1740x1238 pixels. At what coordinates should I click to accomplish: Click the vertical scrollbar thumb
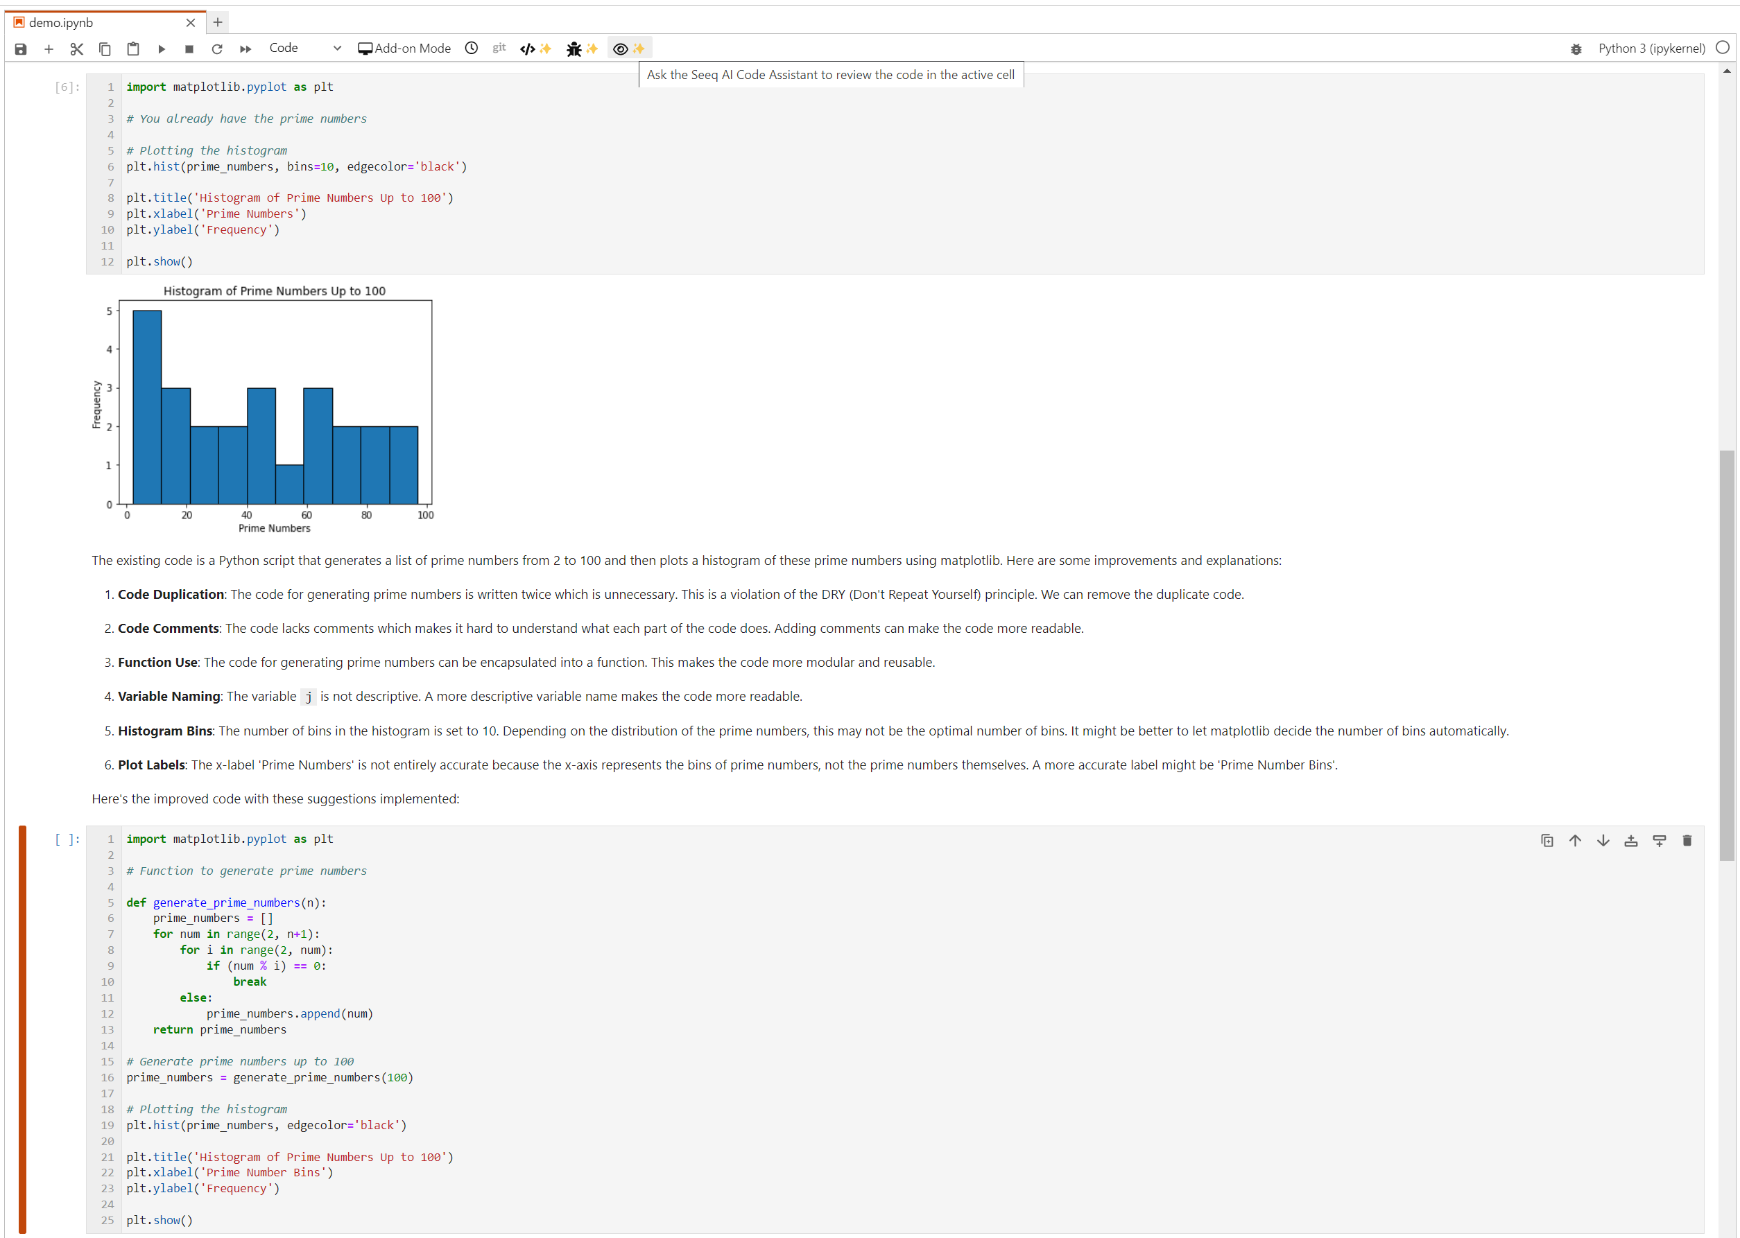1726,656
